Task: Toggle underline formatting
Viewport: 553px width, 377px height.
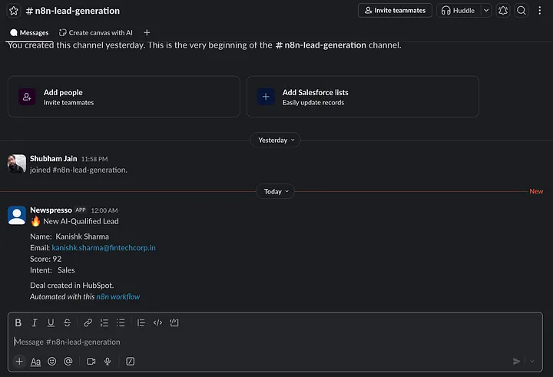Action: point(51,322)
